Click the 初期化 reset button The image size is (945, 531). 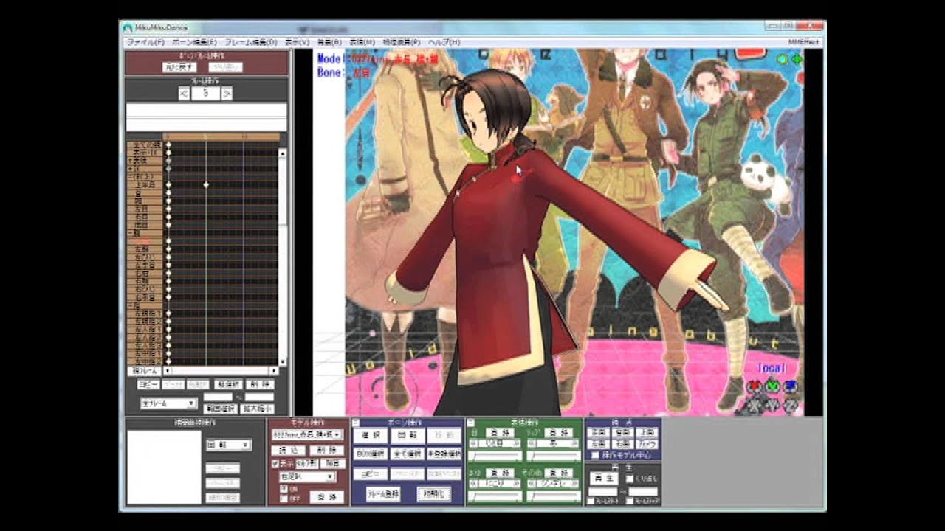[x=434, y=494]
